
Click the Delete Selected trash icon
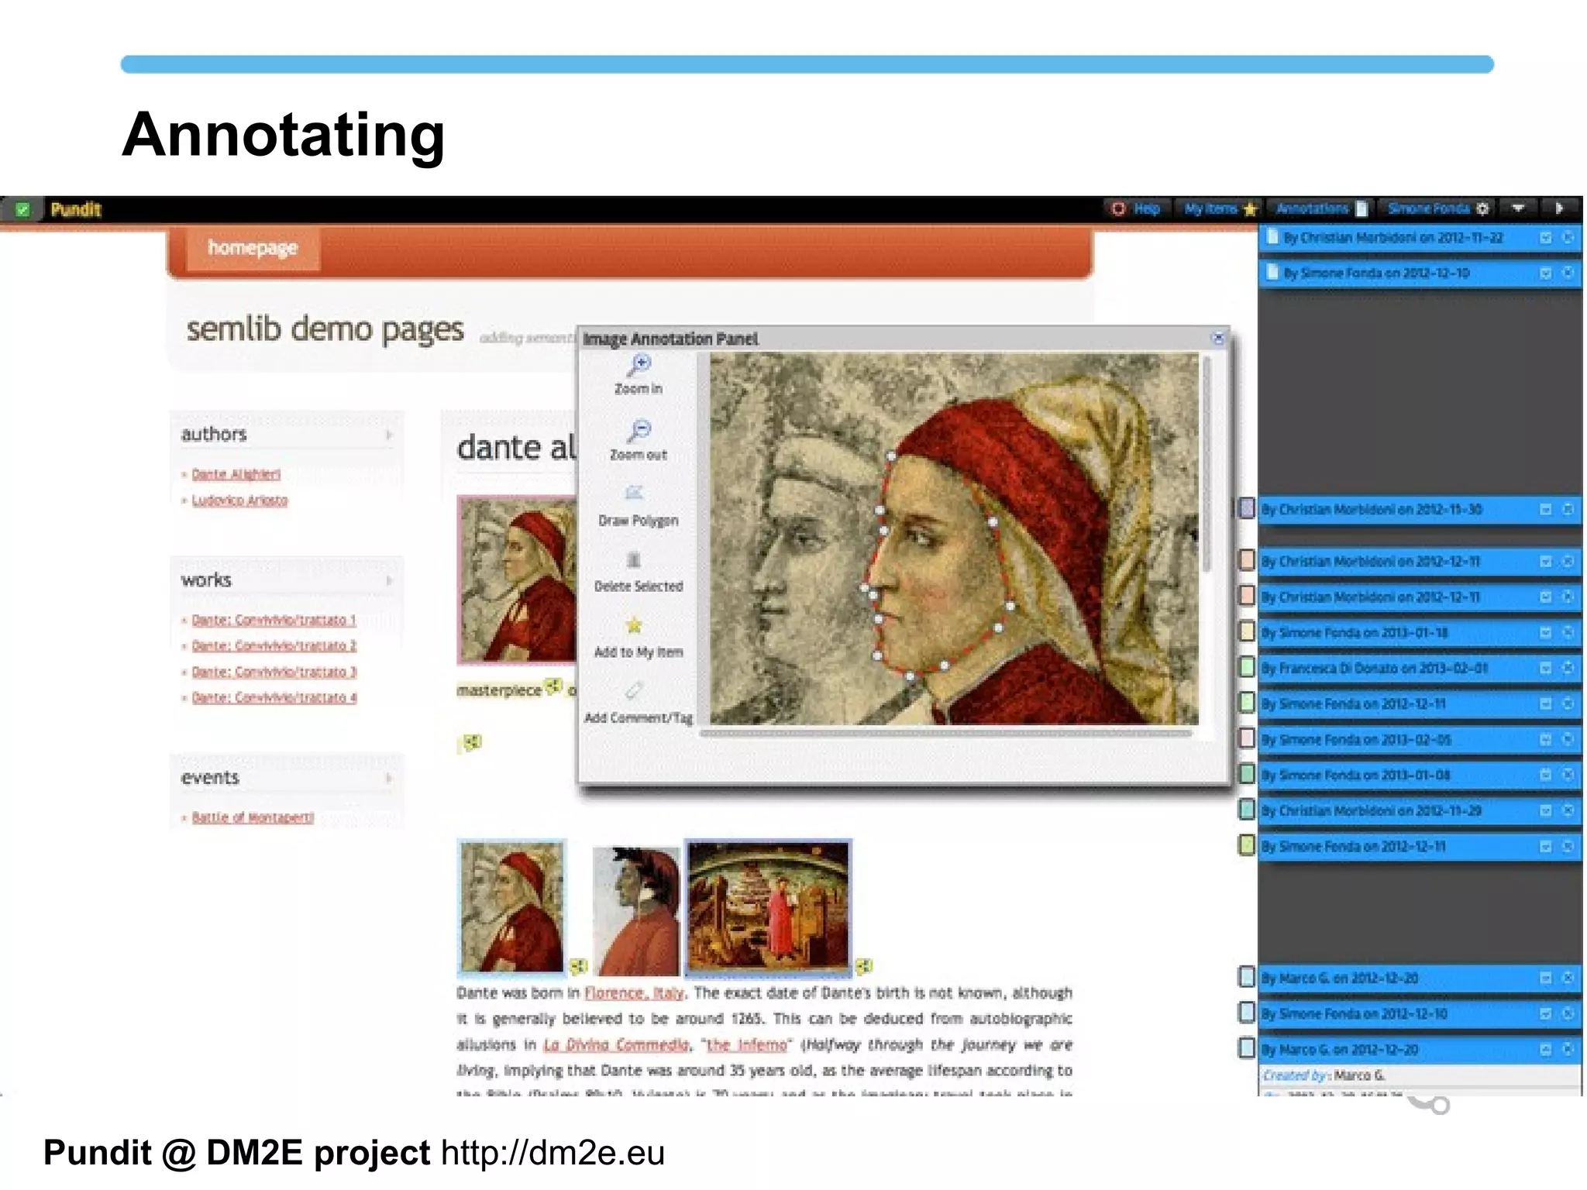point(634,559)
